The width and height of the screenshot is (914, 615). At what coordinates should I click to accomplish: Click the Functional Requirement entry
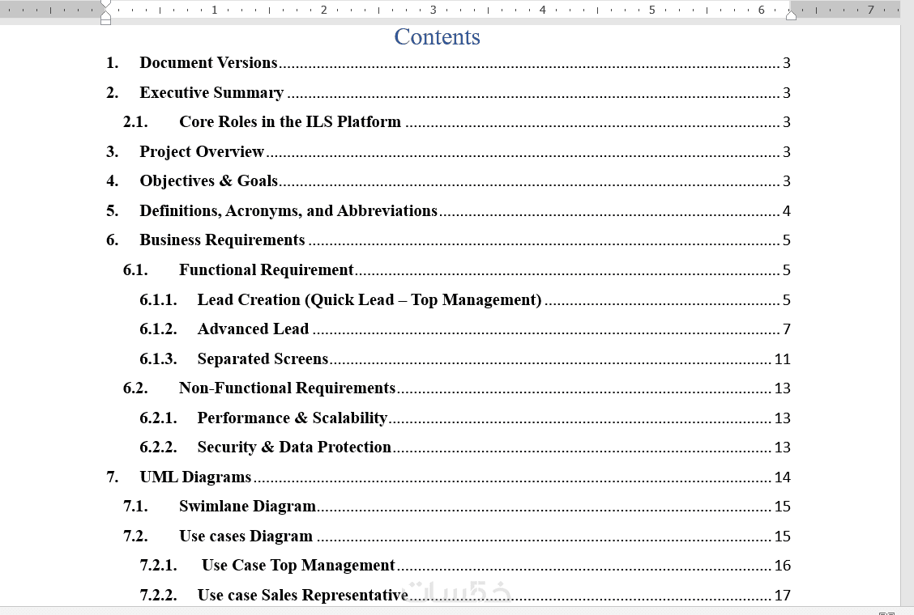coord(456,269)
